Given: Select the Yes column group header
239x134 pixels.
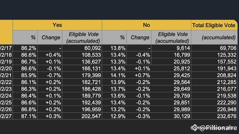Looking at the screenshot, I should pos(57,25).
